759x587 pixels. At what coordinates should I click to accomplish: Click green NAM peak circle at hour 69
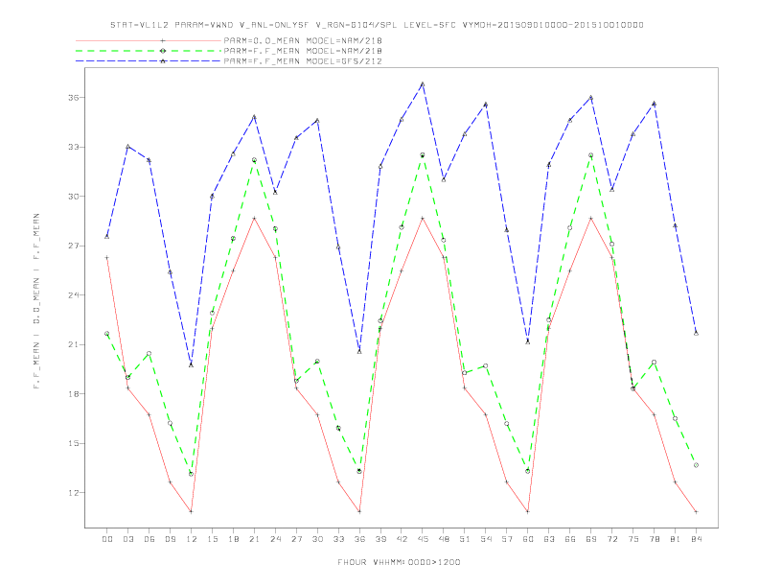coord(591,155)
